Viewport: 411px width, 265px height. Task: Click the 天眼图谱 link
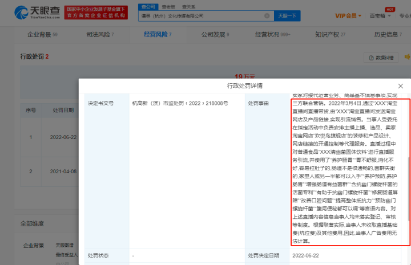65,246
